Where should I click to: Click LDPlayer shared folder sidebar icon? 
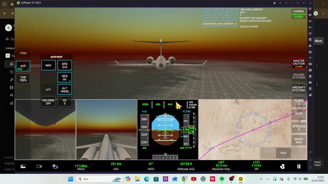(x=310, y=83)
